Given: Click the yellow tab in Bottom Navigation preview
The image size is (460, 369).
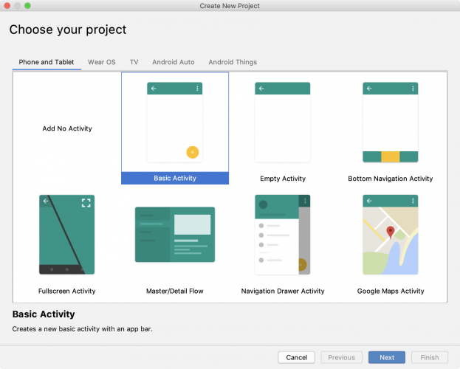Looking at the screenshot, I should 390,156.
